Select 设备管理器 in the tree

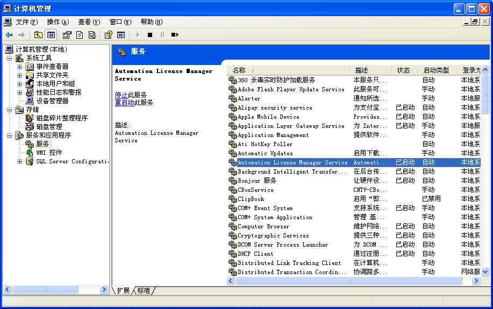click(52, 101)
